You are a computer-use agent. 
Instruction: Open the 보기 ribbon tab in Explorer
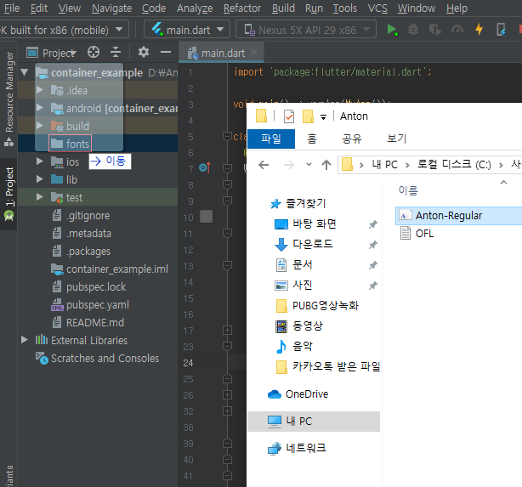click(396, 139)
